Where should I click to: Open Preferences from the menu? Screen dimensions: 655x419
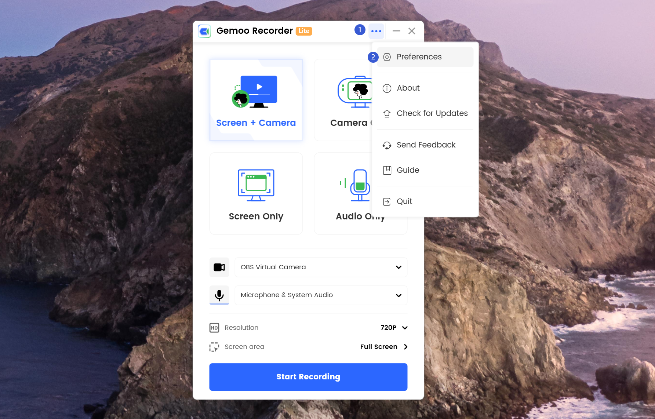pos(425,57)
